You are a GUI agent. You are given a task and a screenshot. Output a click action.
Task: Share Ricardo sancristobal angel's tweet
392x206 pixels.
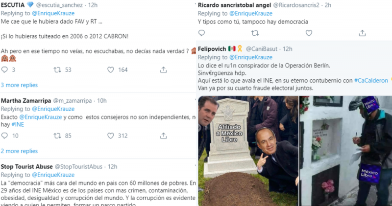point(362,33)
